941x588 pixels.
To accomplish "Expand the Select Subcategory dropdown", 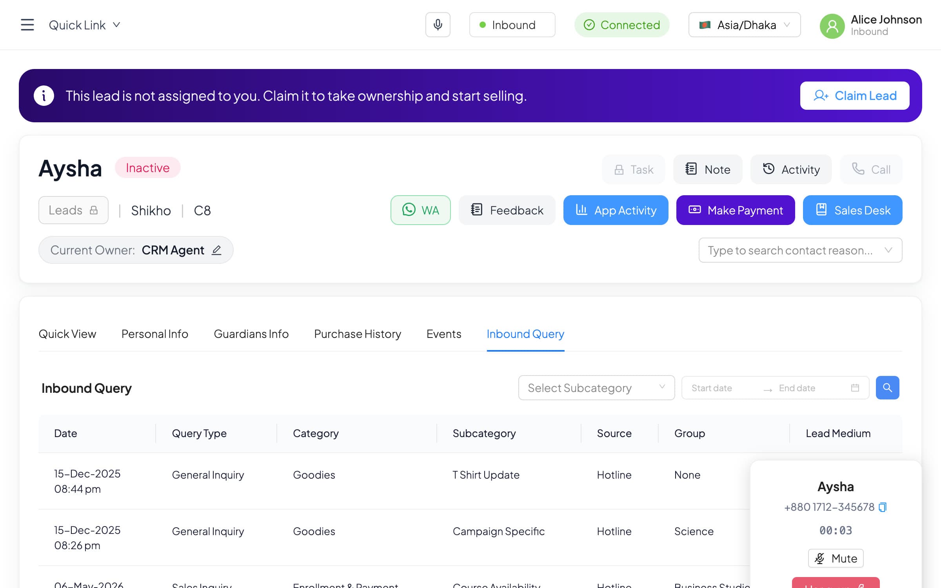I will pyautogui.click(x=596, y=388).
